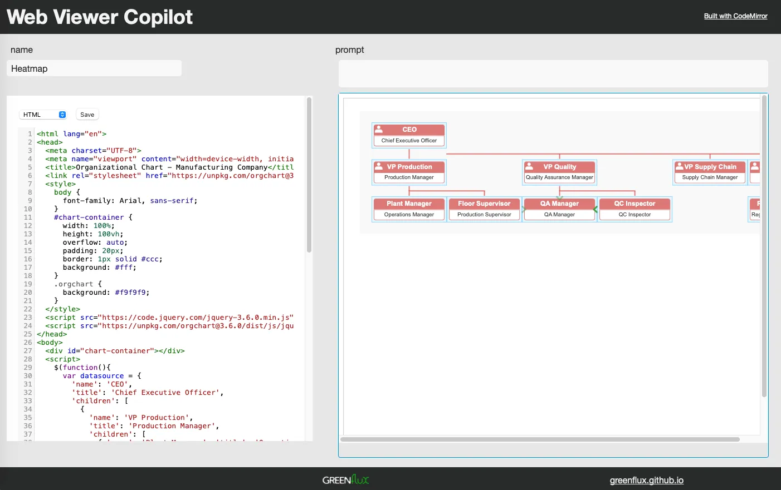Image resolution: width=781 pixels, height=490 pixels.
Task: Focus the name field containing Heatmap
Action: (x=94, y=68)
